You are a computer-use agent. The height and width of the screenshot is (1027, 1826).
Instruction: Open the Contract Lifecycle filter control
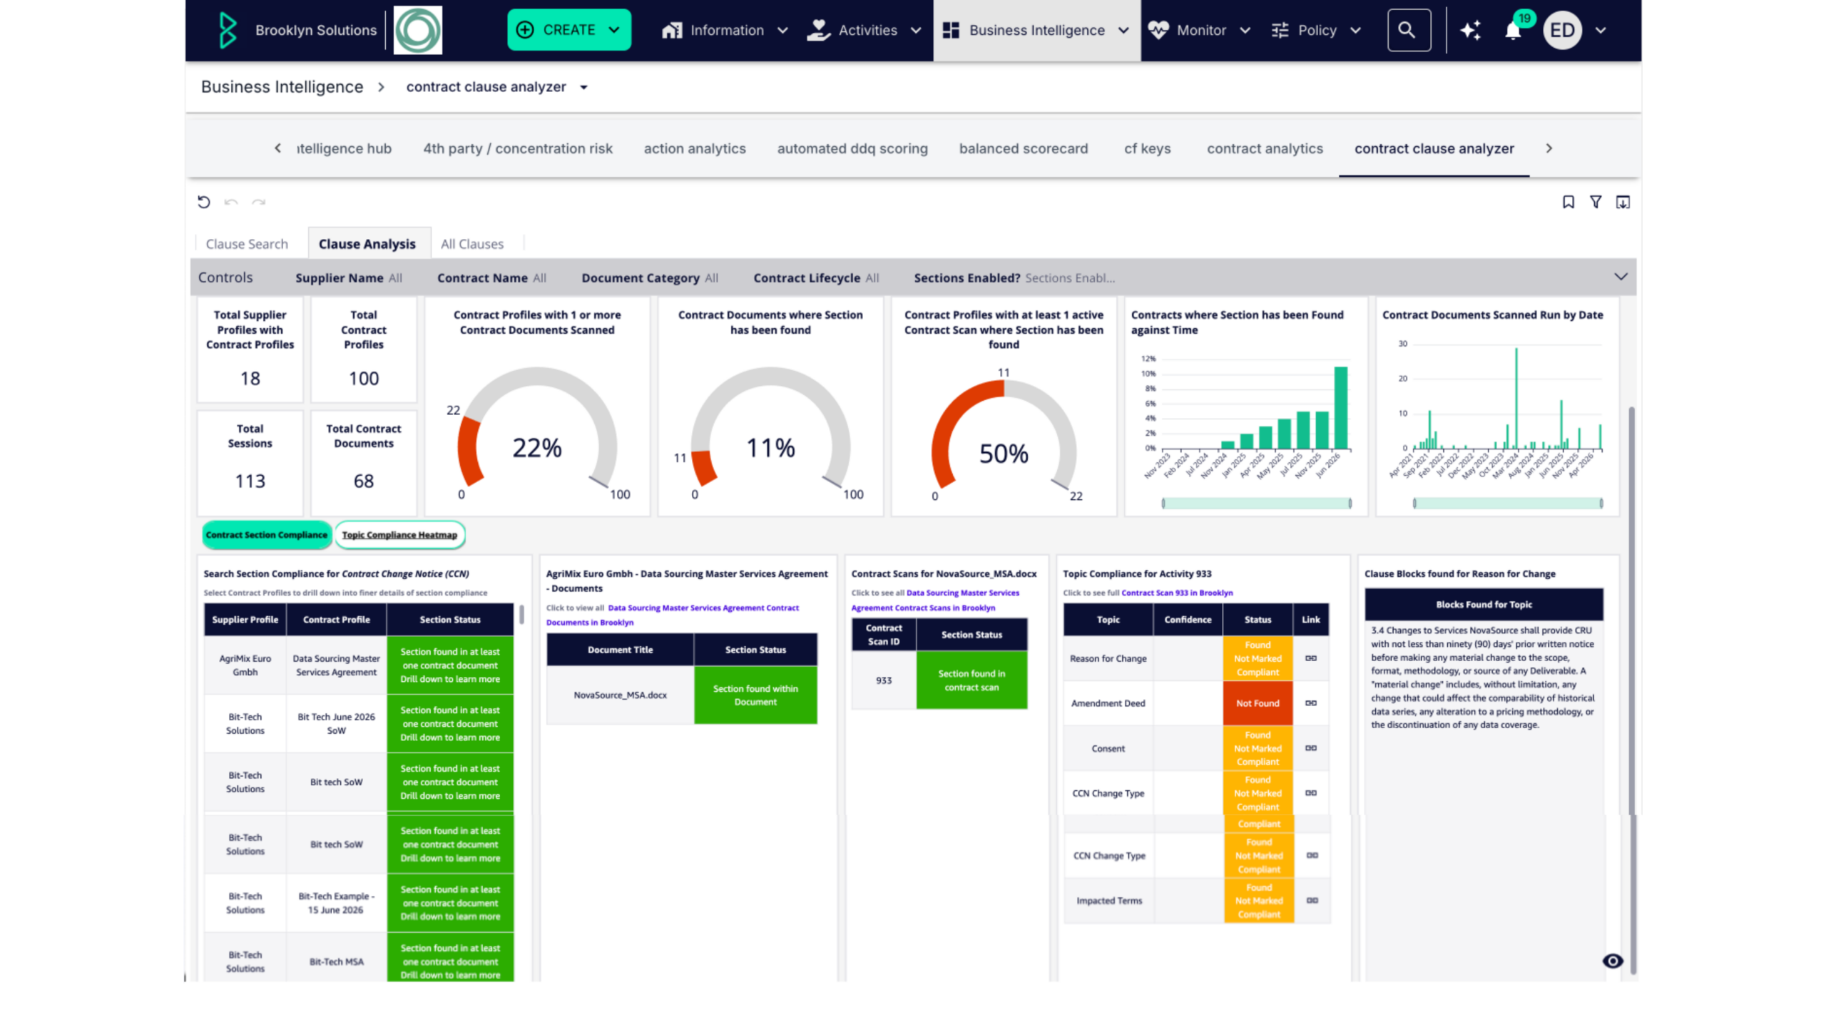(816, 278)
